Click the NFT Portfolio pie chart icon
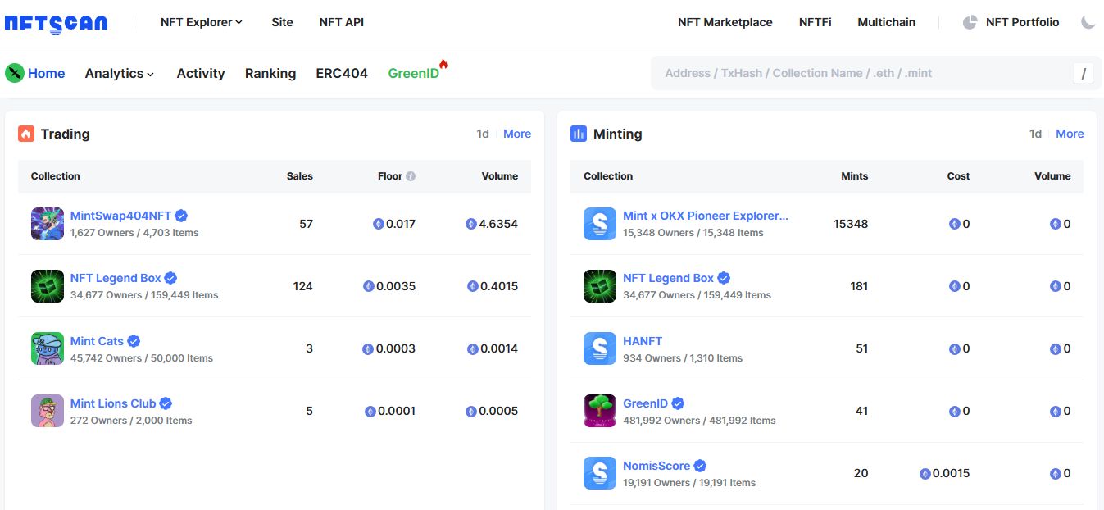 [970, 22]
